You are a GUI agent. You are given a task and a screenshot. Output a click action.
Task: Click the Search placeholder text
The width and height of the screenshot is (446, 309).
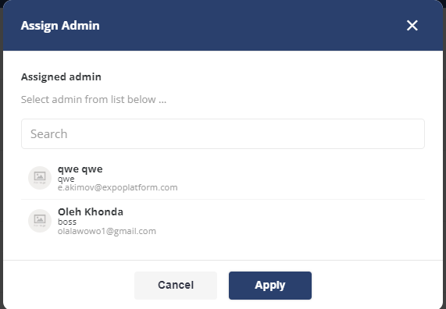(x=49, y=134)
